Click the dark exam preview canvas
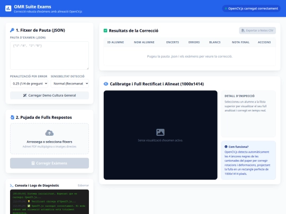Viewport: 286px width, 214px height. (160, 135)
